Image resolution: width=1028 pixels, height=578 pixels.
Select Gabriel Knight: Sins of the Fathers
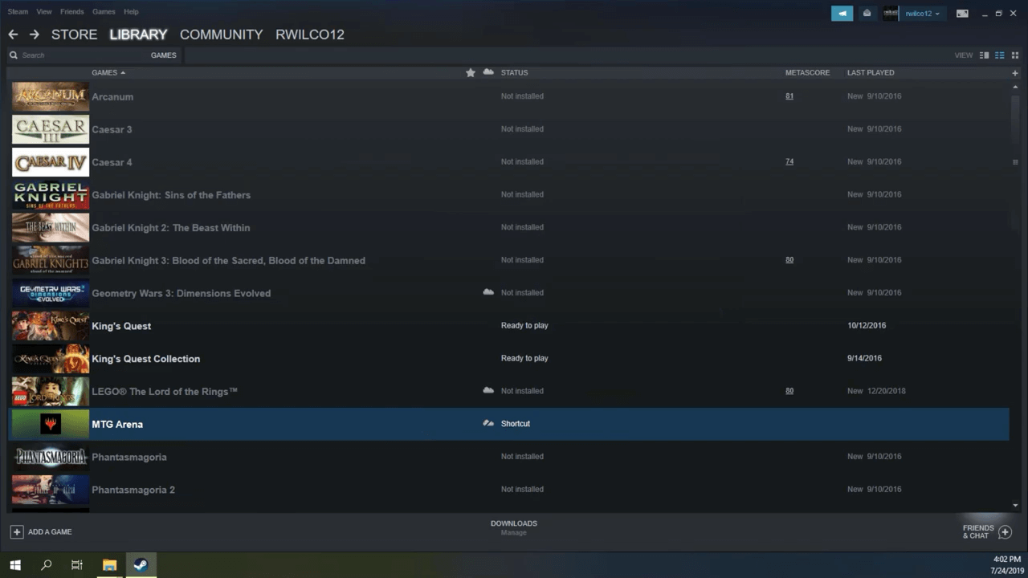[508, 194]
